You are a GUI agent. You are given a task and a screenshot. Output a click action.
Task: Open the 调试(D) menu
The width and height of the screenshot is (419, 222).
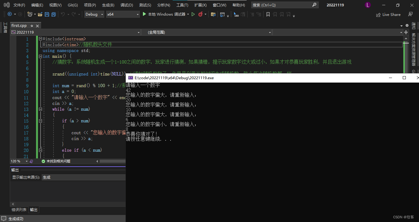[127, 5]
